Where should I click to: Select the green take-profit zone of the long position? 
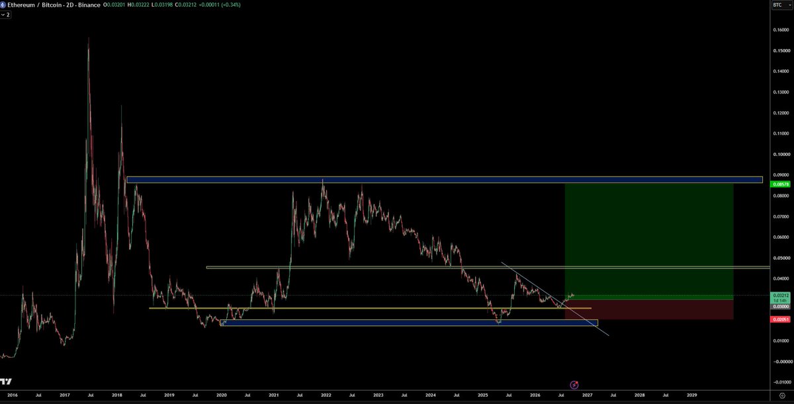[x=649, y=241]
